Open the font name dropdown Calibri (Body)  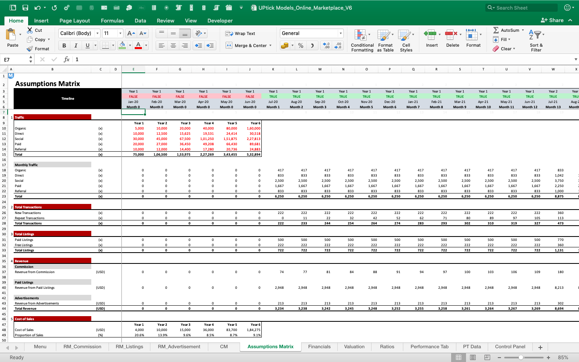pyautogui.click(x=97, y=33)
